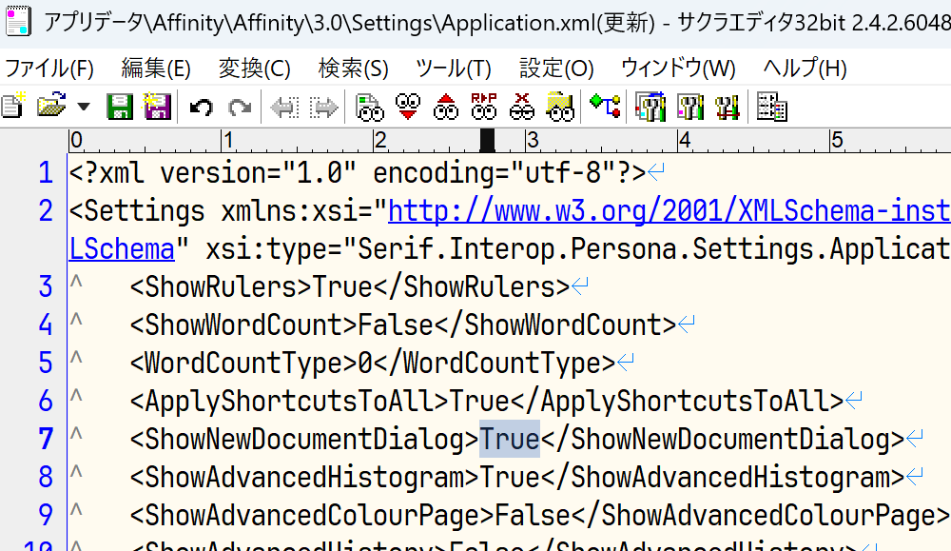Open type-specific settings with the middle tools icon

(x=689, y=107)
